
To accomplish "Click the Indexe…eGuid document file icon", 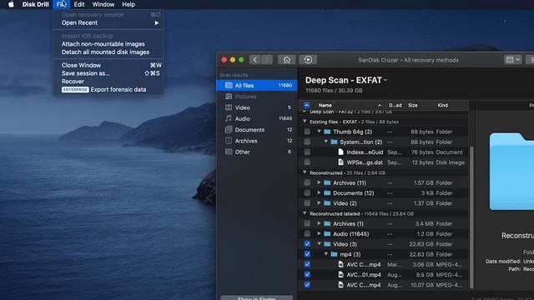I will (340, 152).
